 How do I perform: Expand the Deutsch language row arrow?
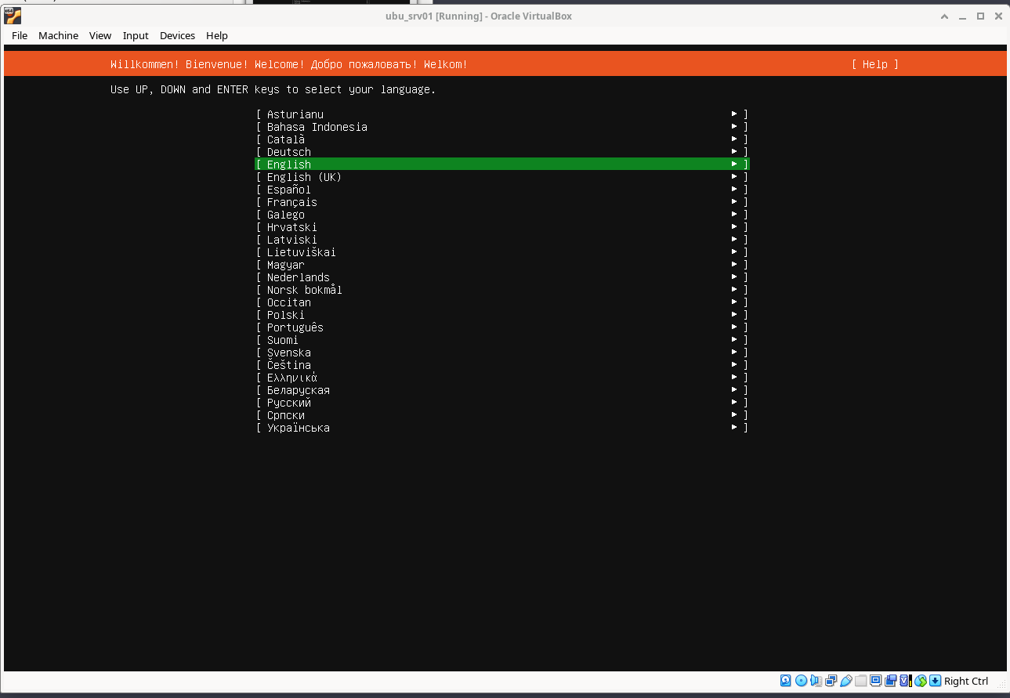click(734, 152)
